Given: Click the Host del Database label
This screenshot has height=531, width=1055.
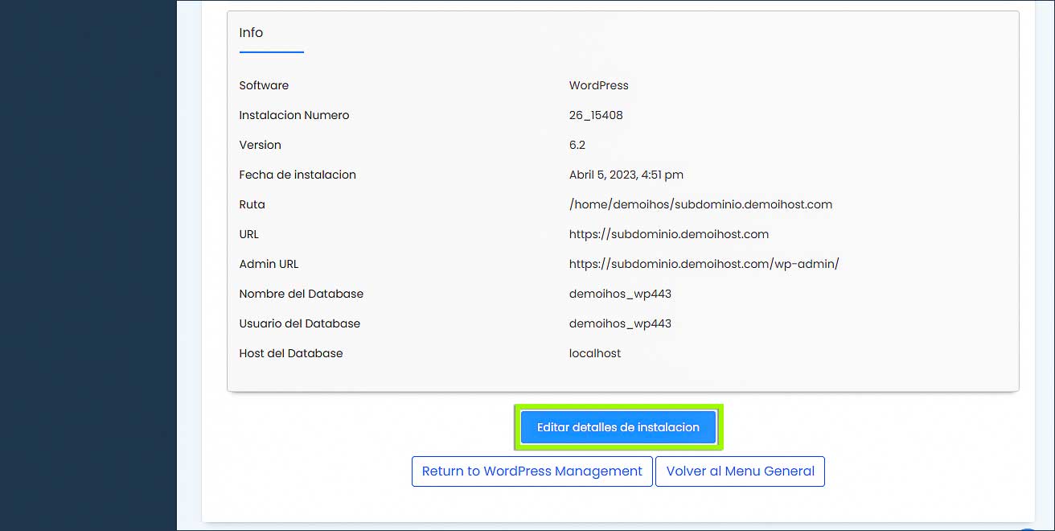Looking at the screenshot, I should 290,353.
